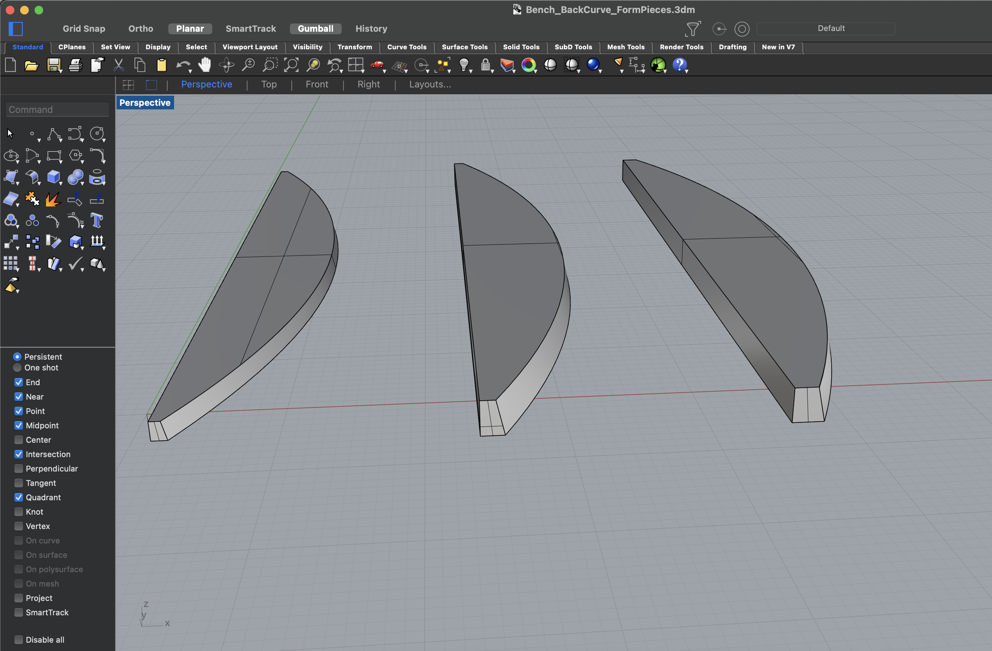The image size is (992, 651).
Task: Click the Open file folder icon
Action: (x=31, y=65)
